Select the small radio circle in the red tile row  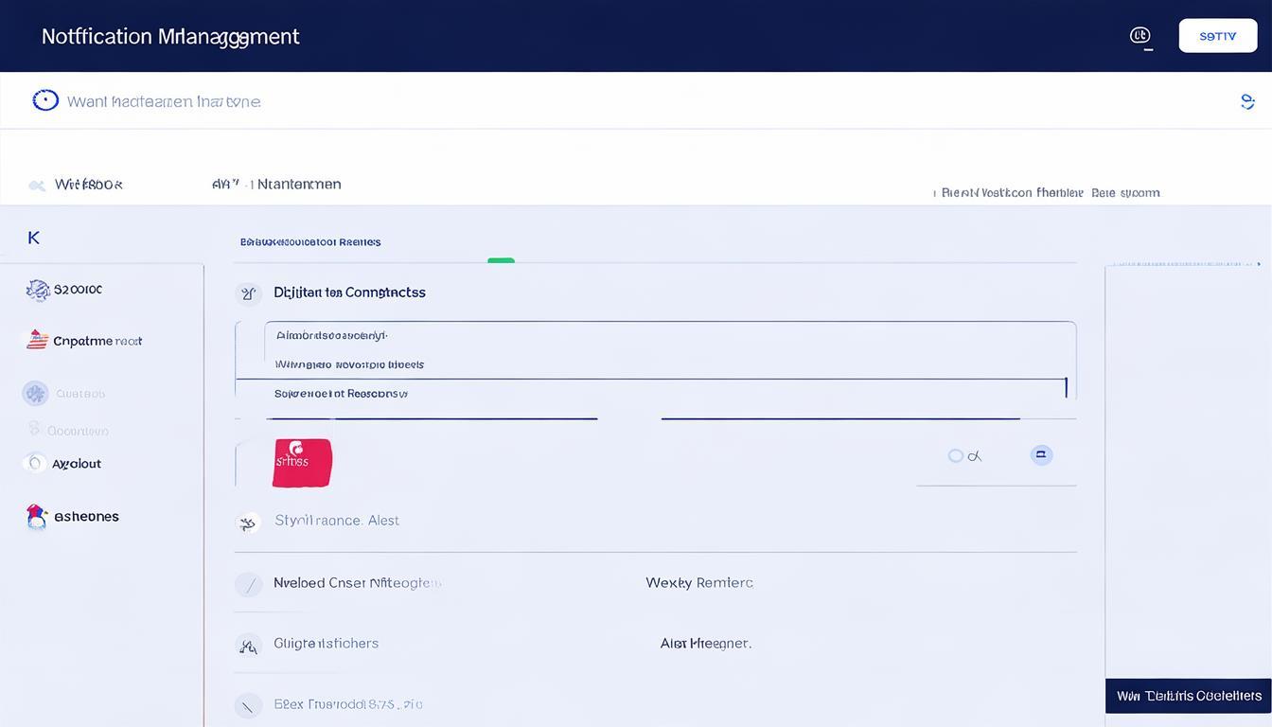[956, 456]
